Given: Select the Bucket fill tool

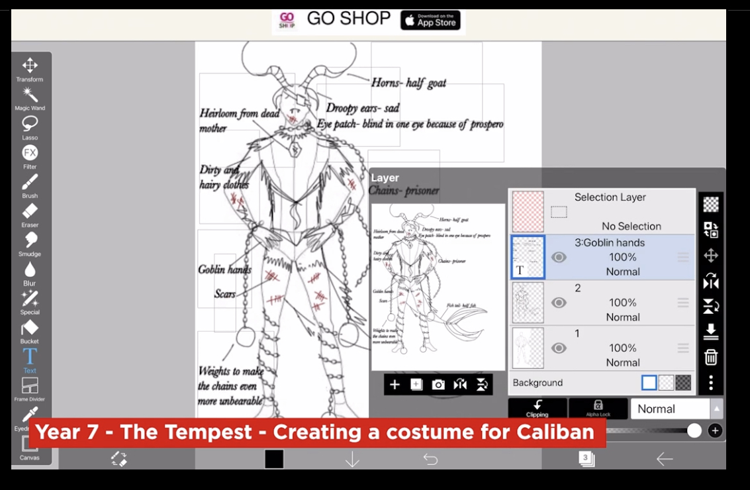Looking at the screenshot, I should click(x=30, y=332).
